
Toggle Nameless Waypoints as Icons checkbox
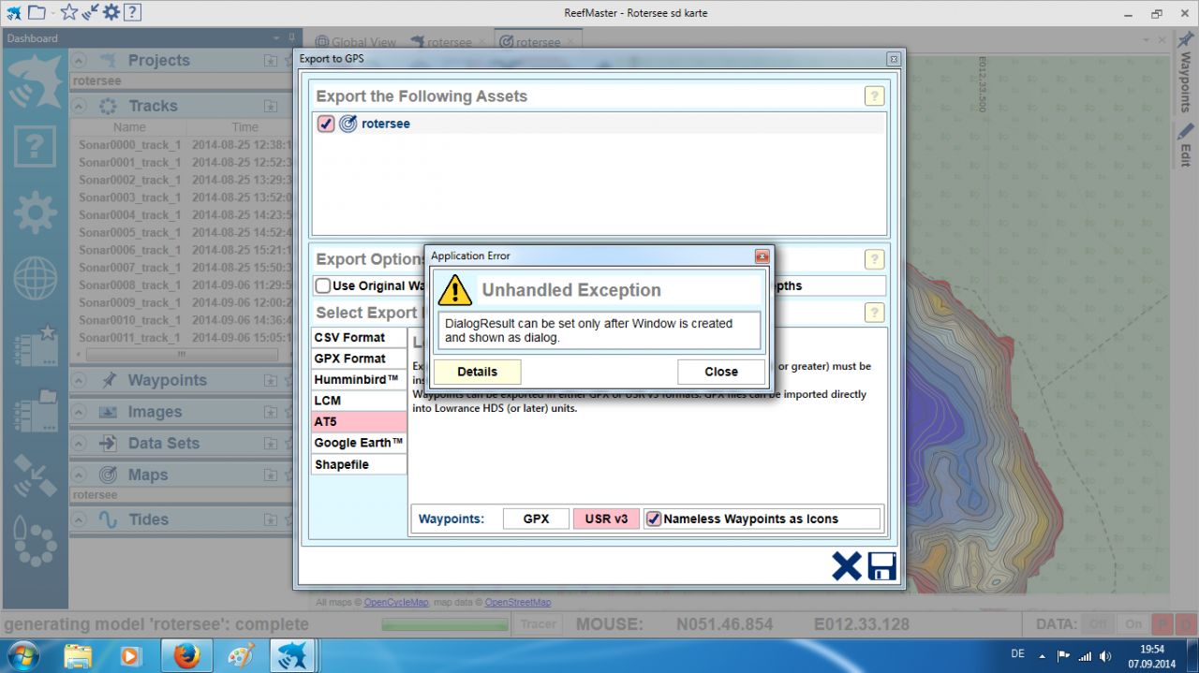[x=654, y=519]
